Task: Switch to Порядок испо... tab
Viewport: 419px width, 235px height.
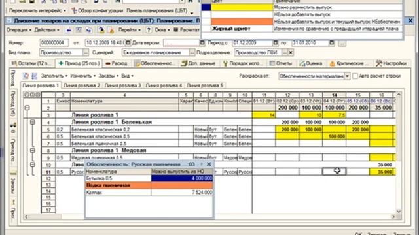Action: pos(243,63)
